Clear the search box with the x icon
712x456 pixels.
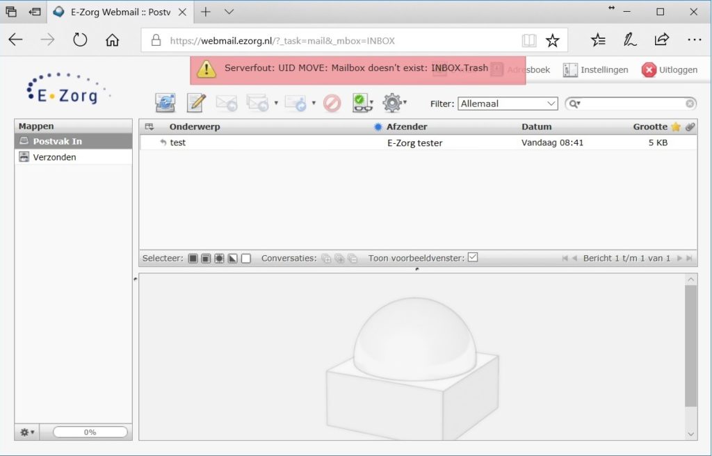688,103
